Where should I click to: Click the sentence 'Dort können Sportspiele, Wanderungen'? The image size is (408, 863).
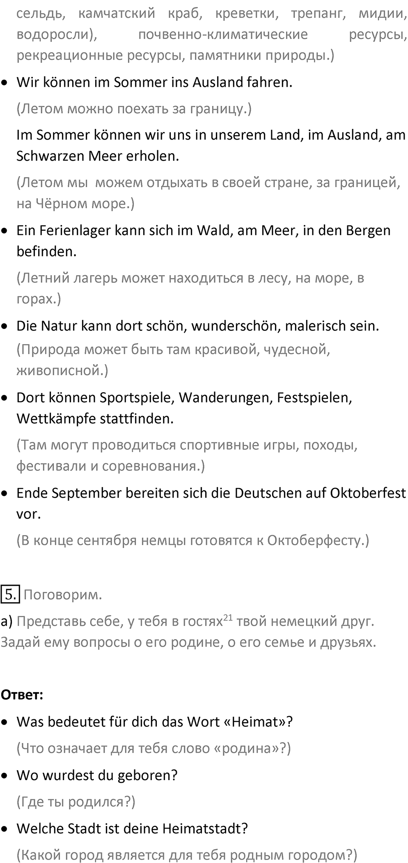pyautogui.click(x=184, y=408)
